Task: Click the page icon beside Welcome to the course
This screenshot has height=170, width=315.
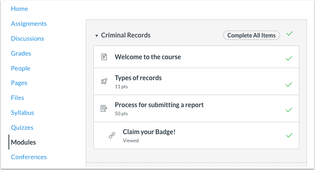Action: [x=104, y=57]
